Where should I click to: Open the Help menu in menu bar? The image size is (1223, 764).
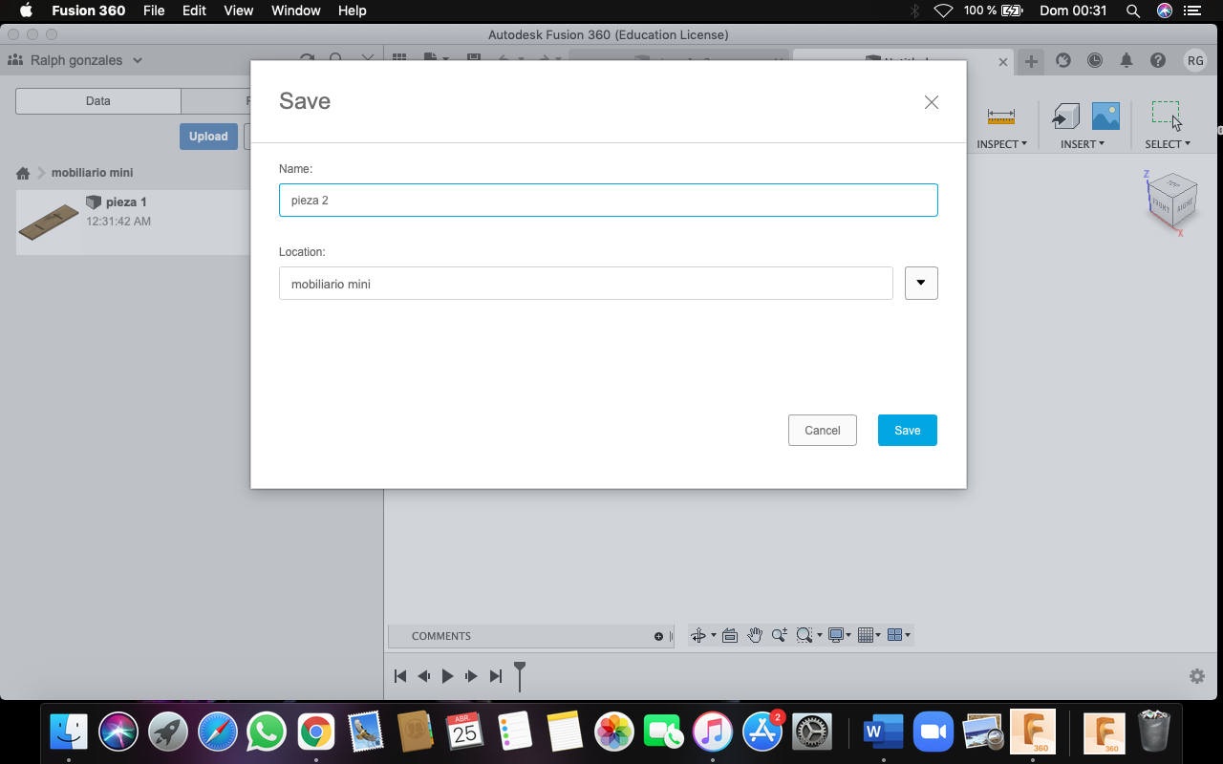click(353, 11)
